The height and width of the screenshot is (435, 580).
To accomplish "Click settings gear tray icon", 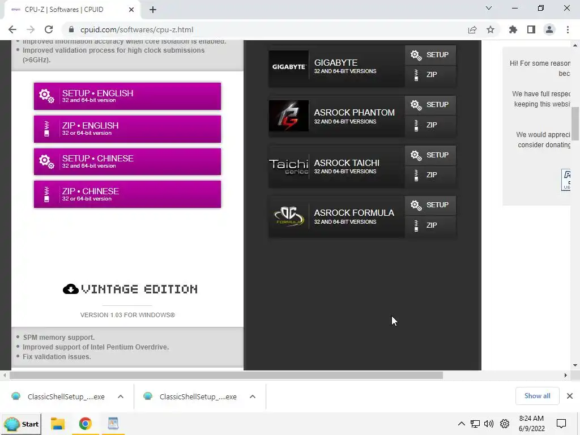I will (x=505, y=424).
